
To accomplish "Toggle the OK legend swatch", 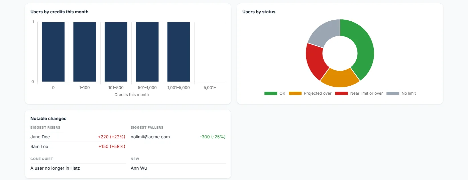I will (271, 93).
